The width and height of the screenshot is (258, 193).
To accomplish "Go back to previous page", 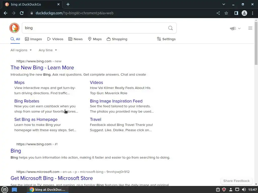I will pos(6,13).
